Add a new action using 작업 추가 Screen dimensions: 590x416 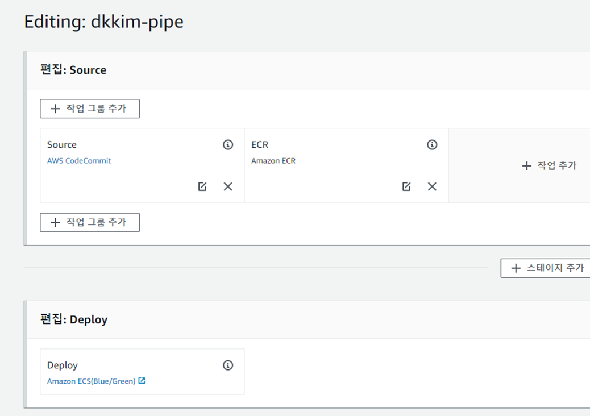pos(549,166)
